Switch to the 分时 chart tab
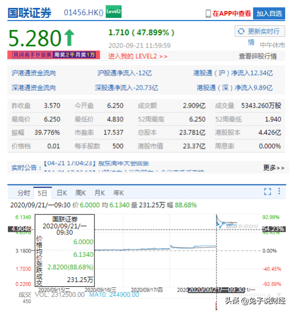The height and width of the screenshot is (311, 292). click(24, 193)
